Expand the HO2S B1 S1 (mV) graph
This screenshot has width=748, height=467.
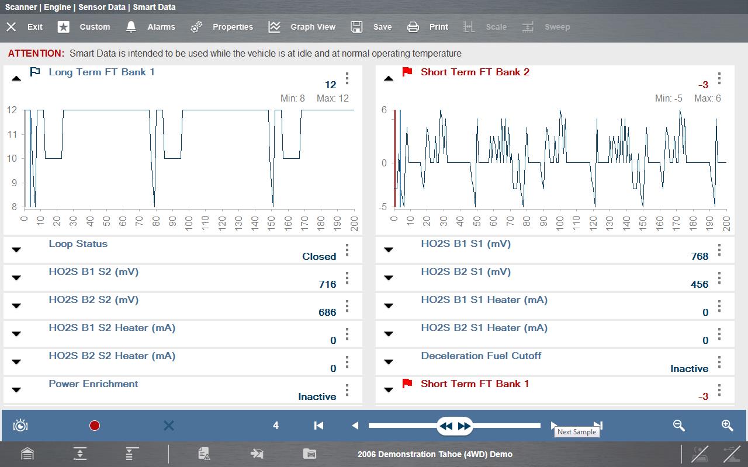pyautogui.click(x=389, y=250)
